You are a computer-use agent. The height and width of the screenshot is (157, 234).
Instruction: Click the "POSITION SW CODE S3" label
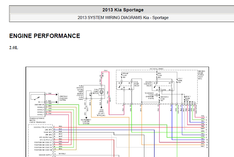coord(43,148)
